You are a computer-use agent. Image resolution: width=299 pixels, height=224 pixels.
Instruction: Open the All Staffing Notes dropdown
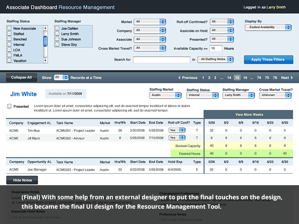(215, 59)
